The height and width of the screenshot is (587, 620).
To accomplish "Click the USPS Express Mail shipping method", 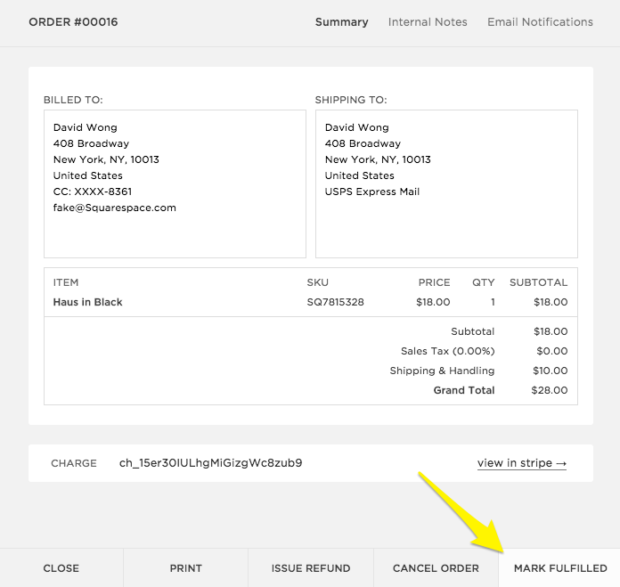I will click(372, 192).
